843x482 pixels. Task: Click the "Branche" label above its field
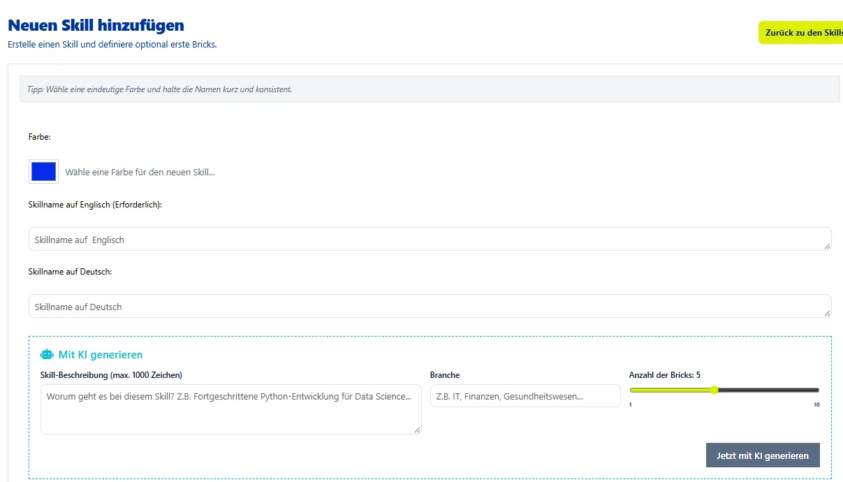(445, 375)
